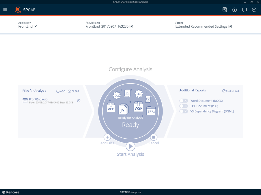This screenshot has height=195, width=261.
Task: Start Analysis with the play button
Action: [x=130, y=147]
